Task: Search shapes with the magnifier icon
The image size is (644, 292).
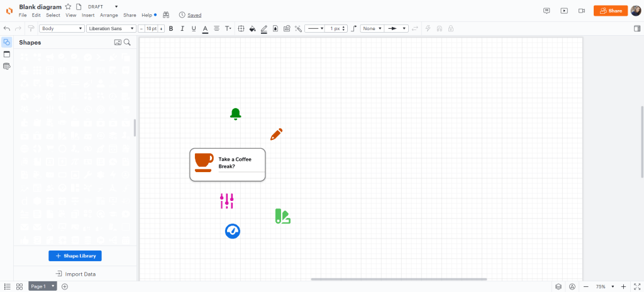Action: [x=127, y=42]
